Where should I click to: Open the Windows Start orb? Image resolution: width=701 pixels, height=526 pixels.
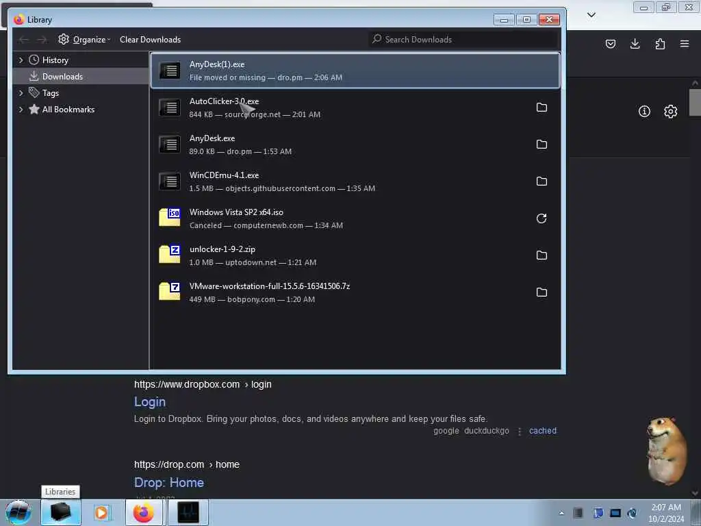click(18, 512)
